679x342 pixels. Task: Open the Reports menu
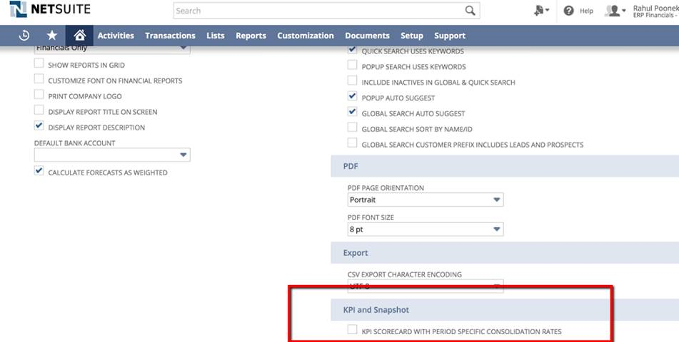251,36
